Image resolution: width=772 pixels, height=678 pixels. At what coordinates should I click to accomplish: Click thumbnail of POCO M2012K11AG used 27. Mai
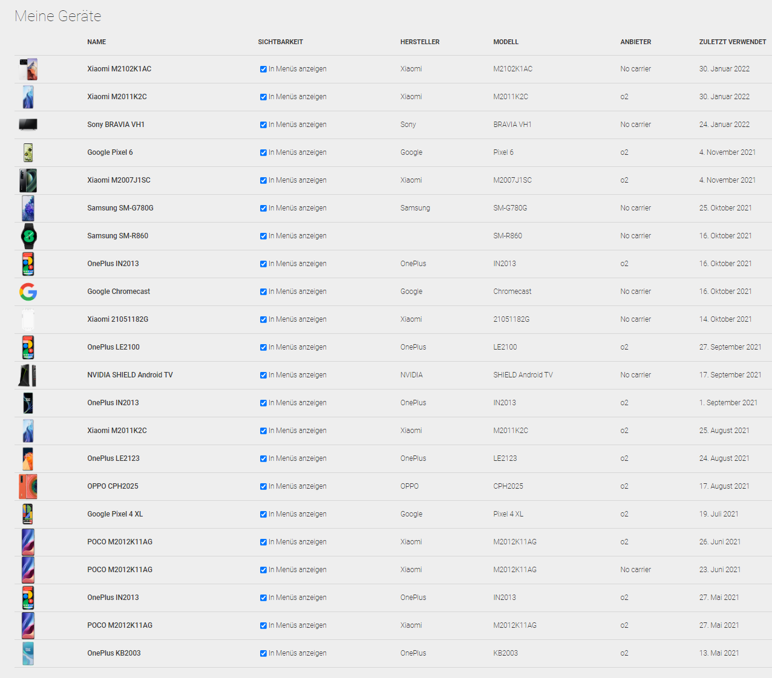pyautogui.click(x=28, y=625)
